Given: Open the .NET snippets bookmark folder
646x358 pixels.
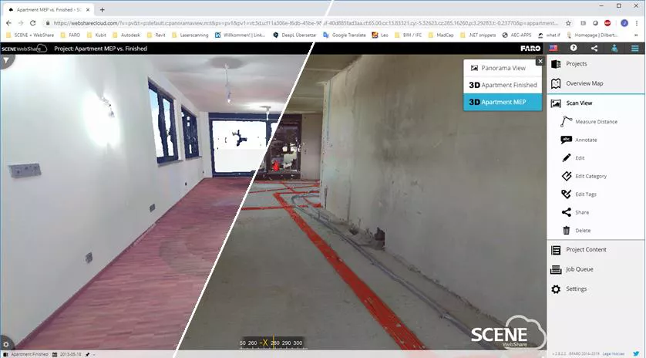Looking at the screenshot, I should (x=478, y=35).
